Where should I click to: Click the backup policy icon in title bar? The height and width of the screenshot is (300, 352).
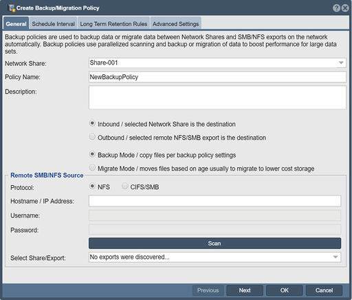coord(12,8)
